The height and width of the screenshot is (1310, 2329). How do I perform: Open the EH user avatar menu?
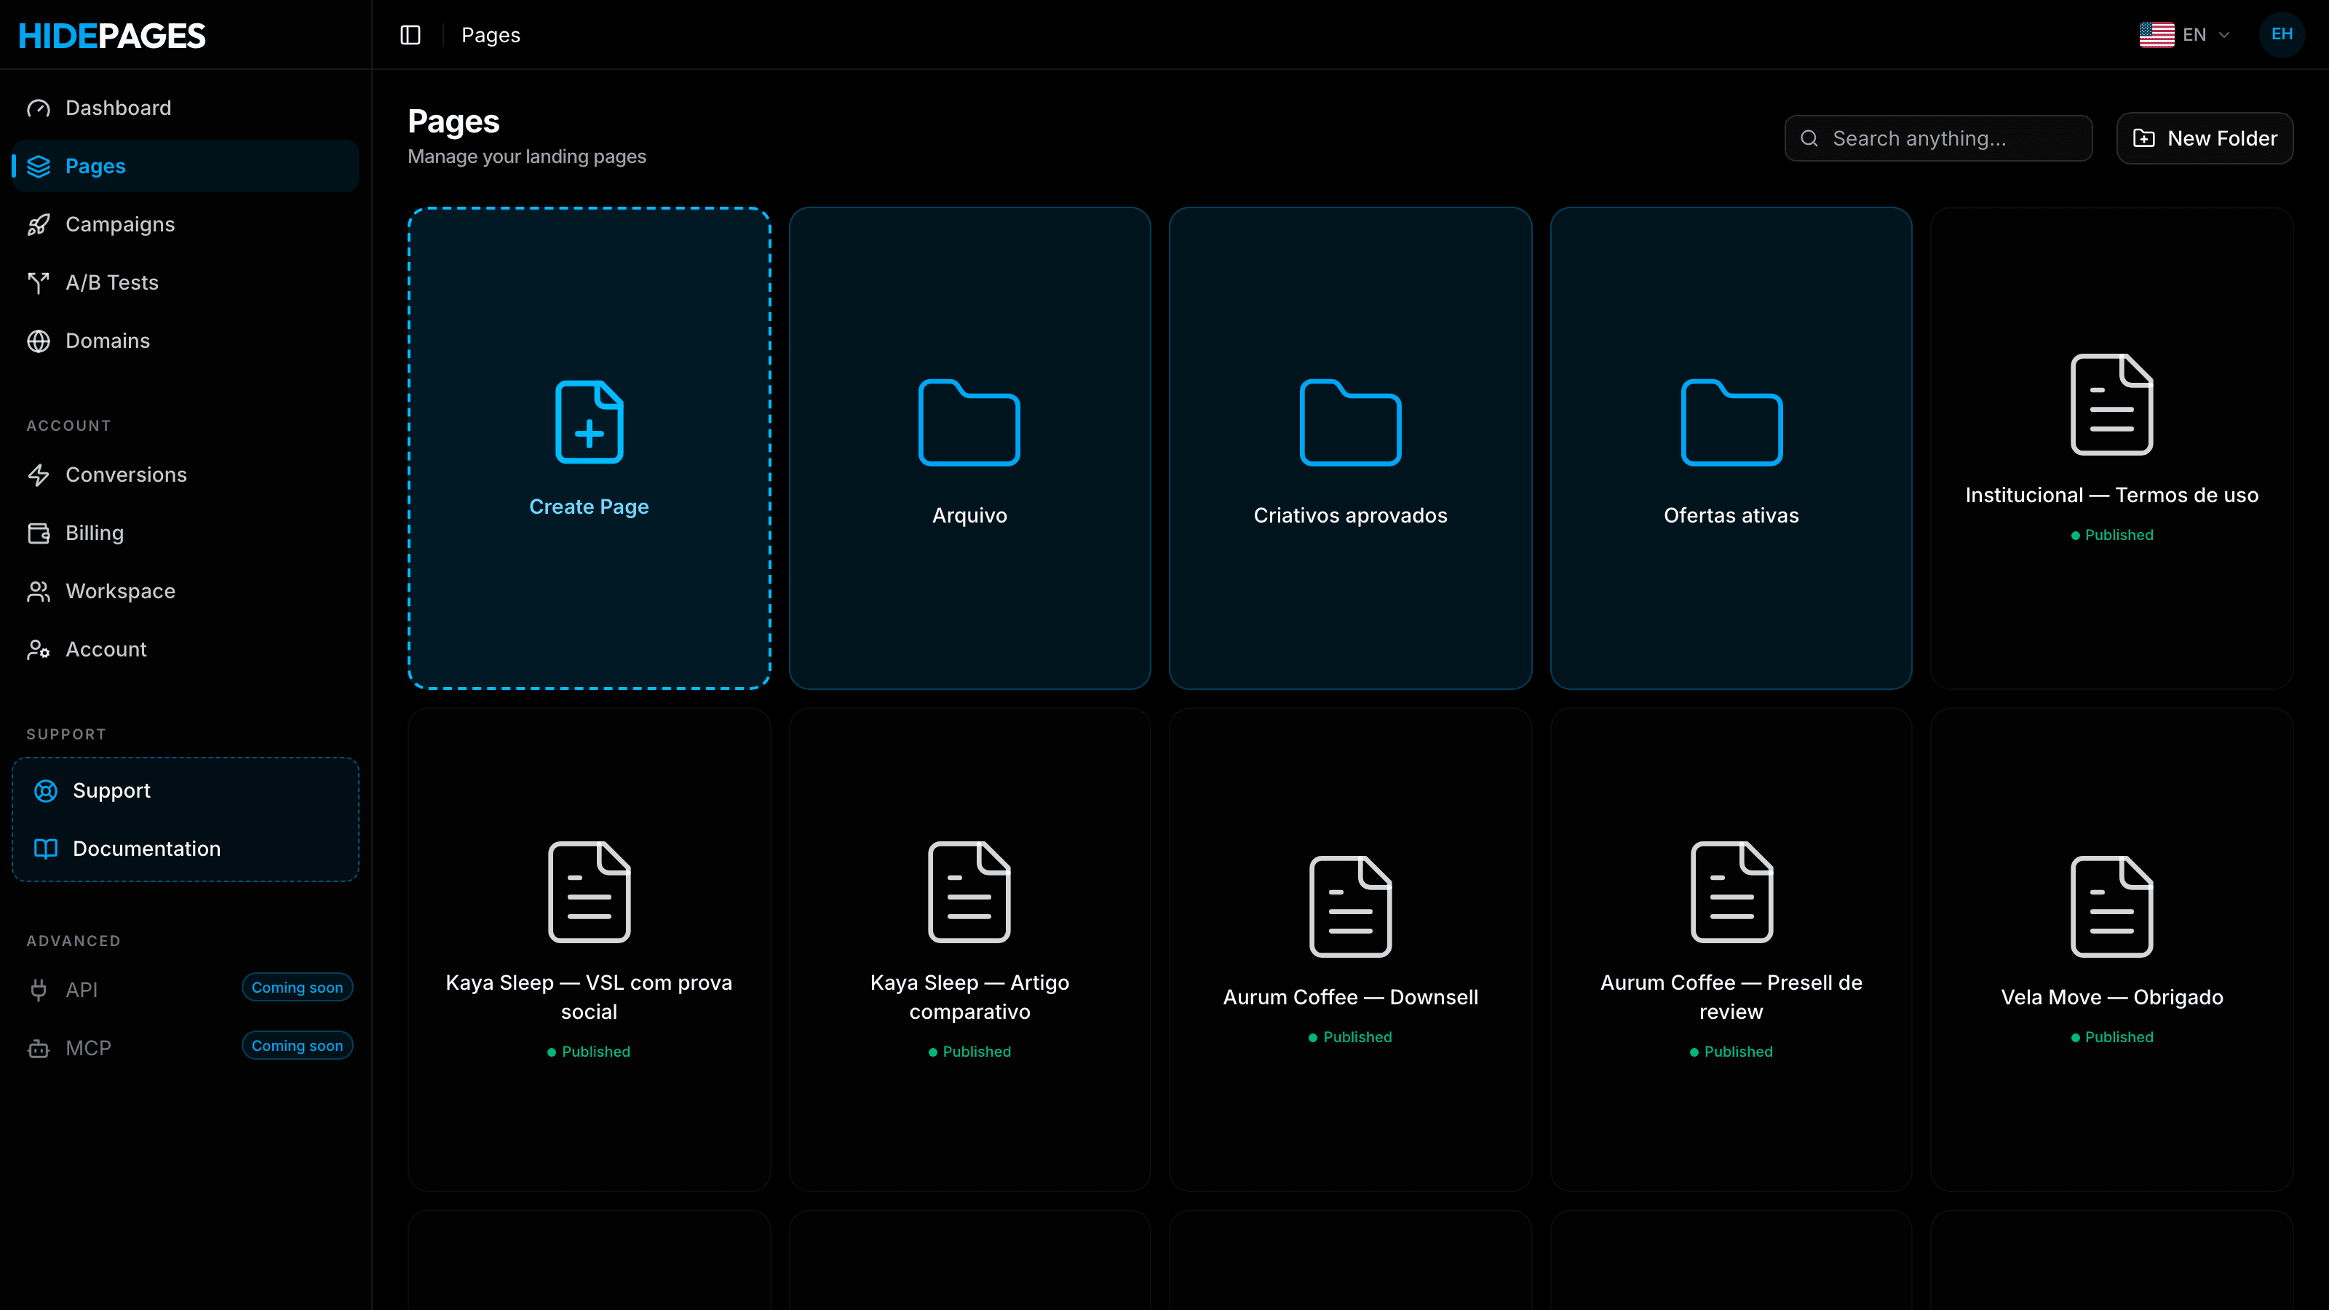coord(2281,34)
